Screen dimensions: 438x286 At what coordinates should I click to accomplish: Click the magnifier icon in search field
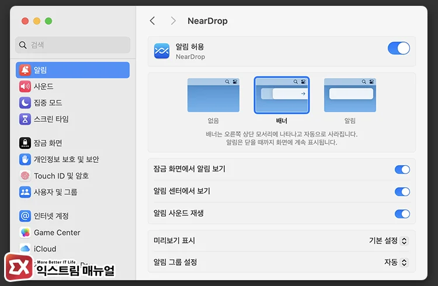pos(23,45)
